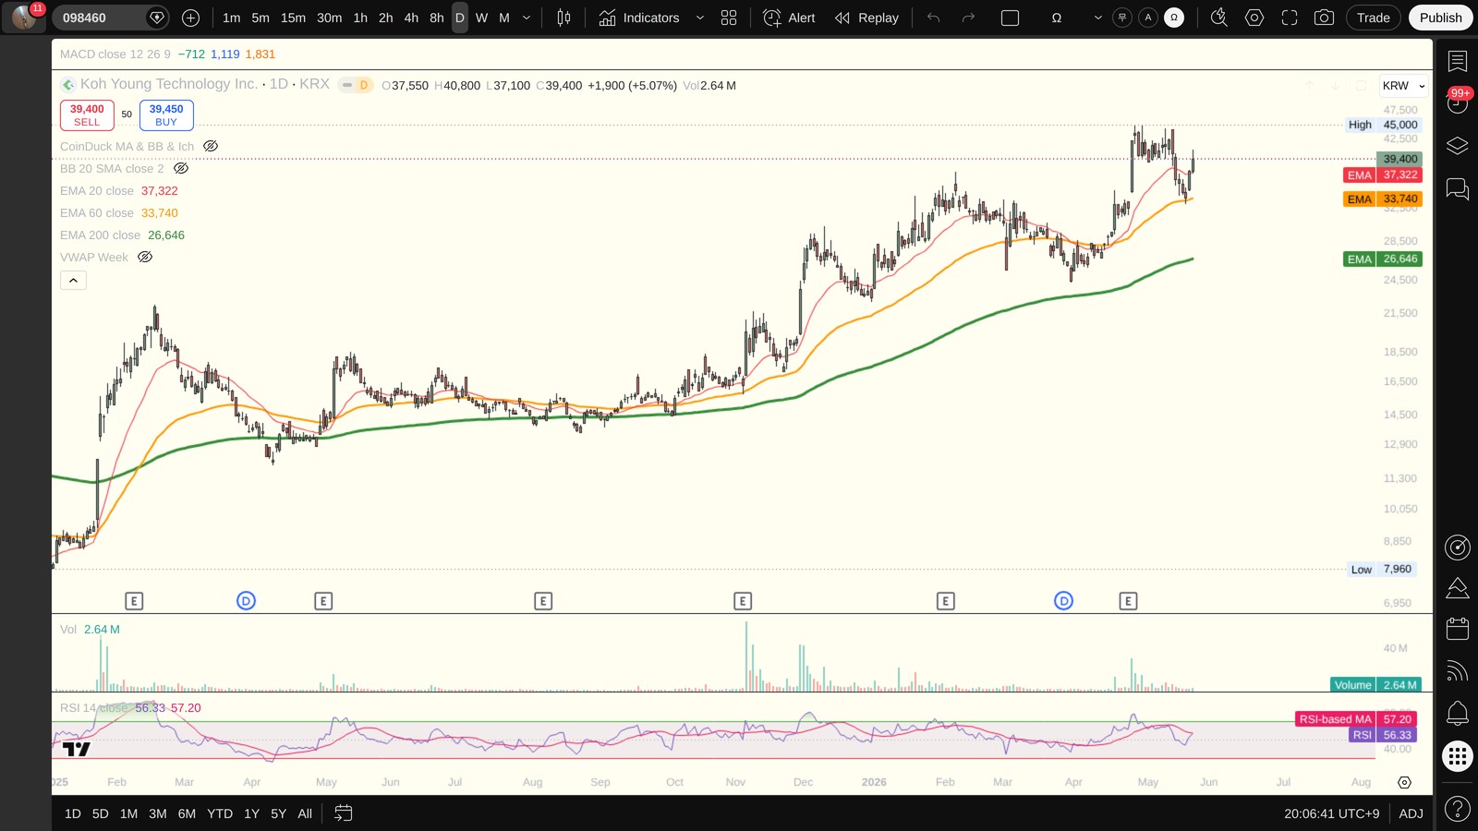The width and height of the screenshot is (1478, 831).
Task: Click the 39,400 SELL button
Action: pyautogui.click(x=87, y=115)
